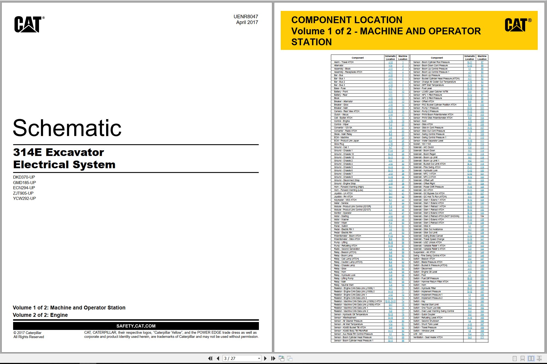Open machine location 86 for Sensor - Boom Cylinder Head Pressure 1
Image resolution: width=547 pixels, height=364 pixels.
point(403,341)
